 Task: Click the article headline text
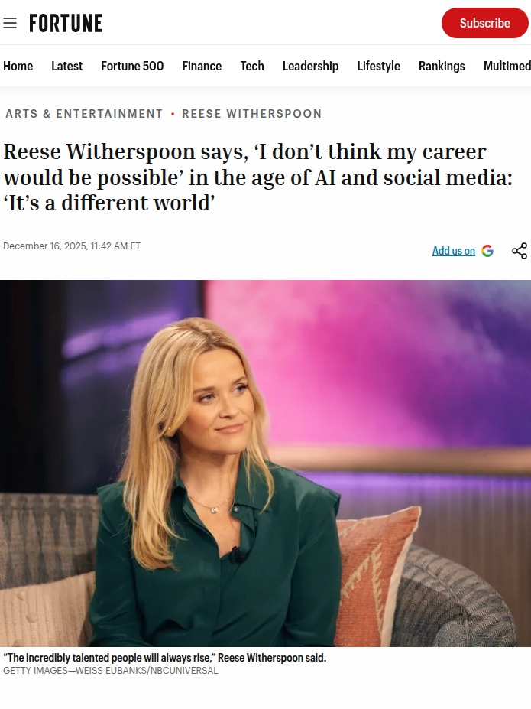click(257, 177)
